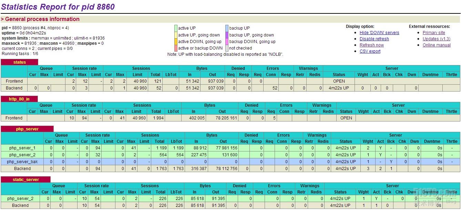The image size is (461, 211).
Task: Click the 'OPEN' status of http_80_in Frontend
Action: pos(346,118)
